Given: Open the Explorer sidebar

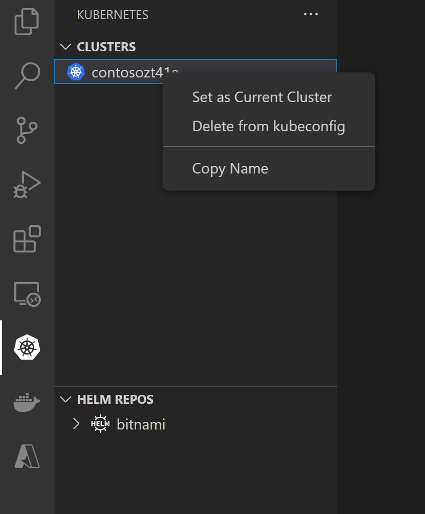Looking at the screenshot, I should pyautogui.click(x=26, y=21).
